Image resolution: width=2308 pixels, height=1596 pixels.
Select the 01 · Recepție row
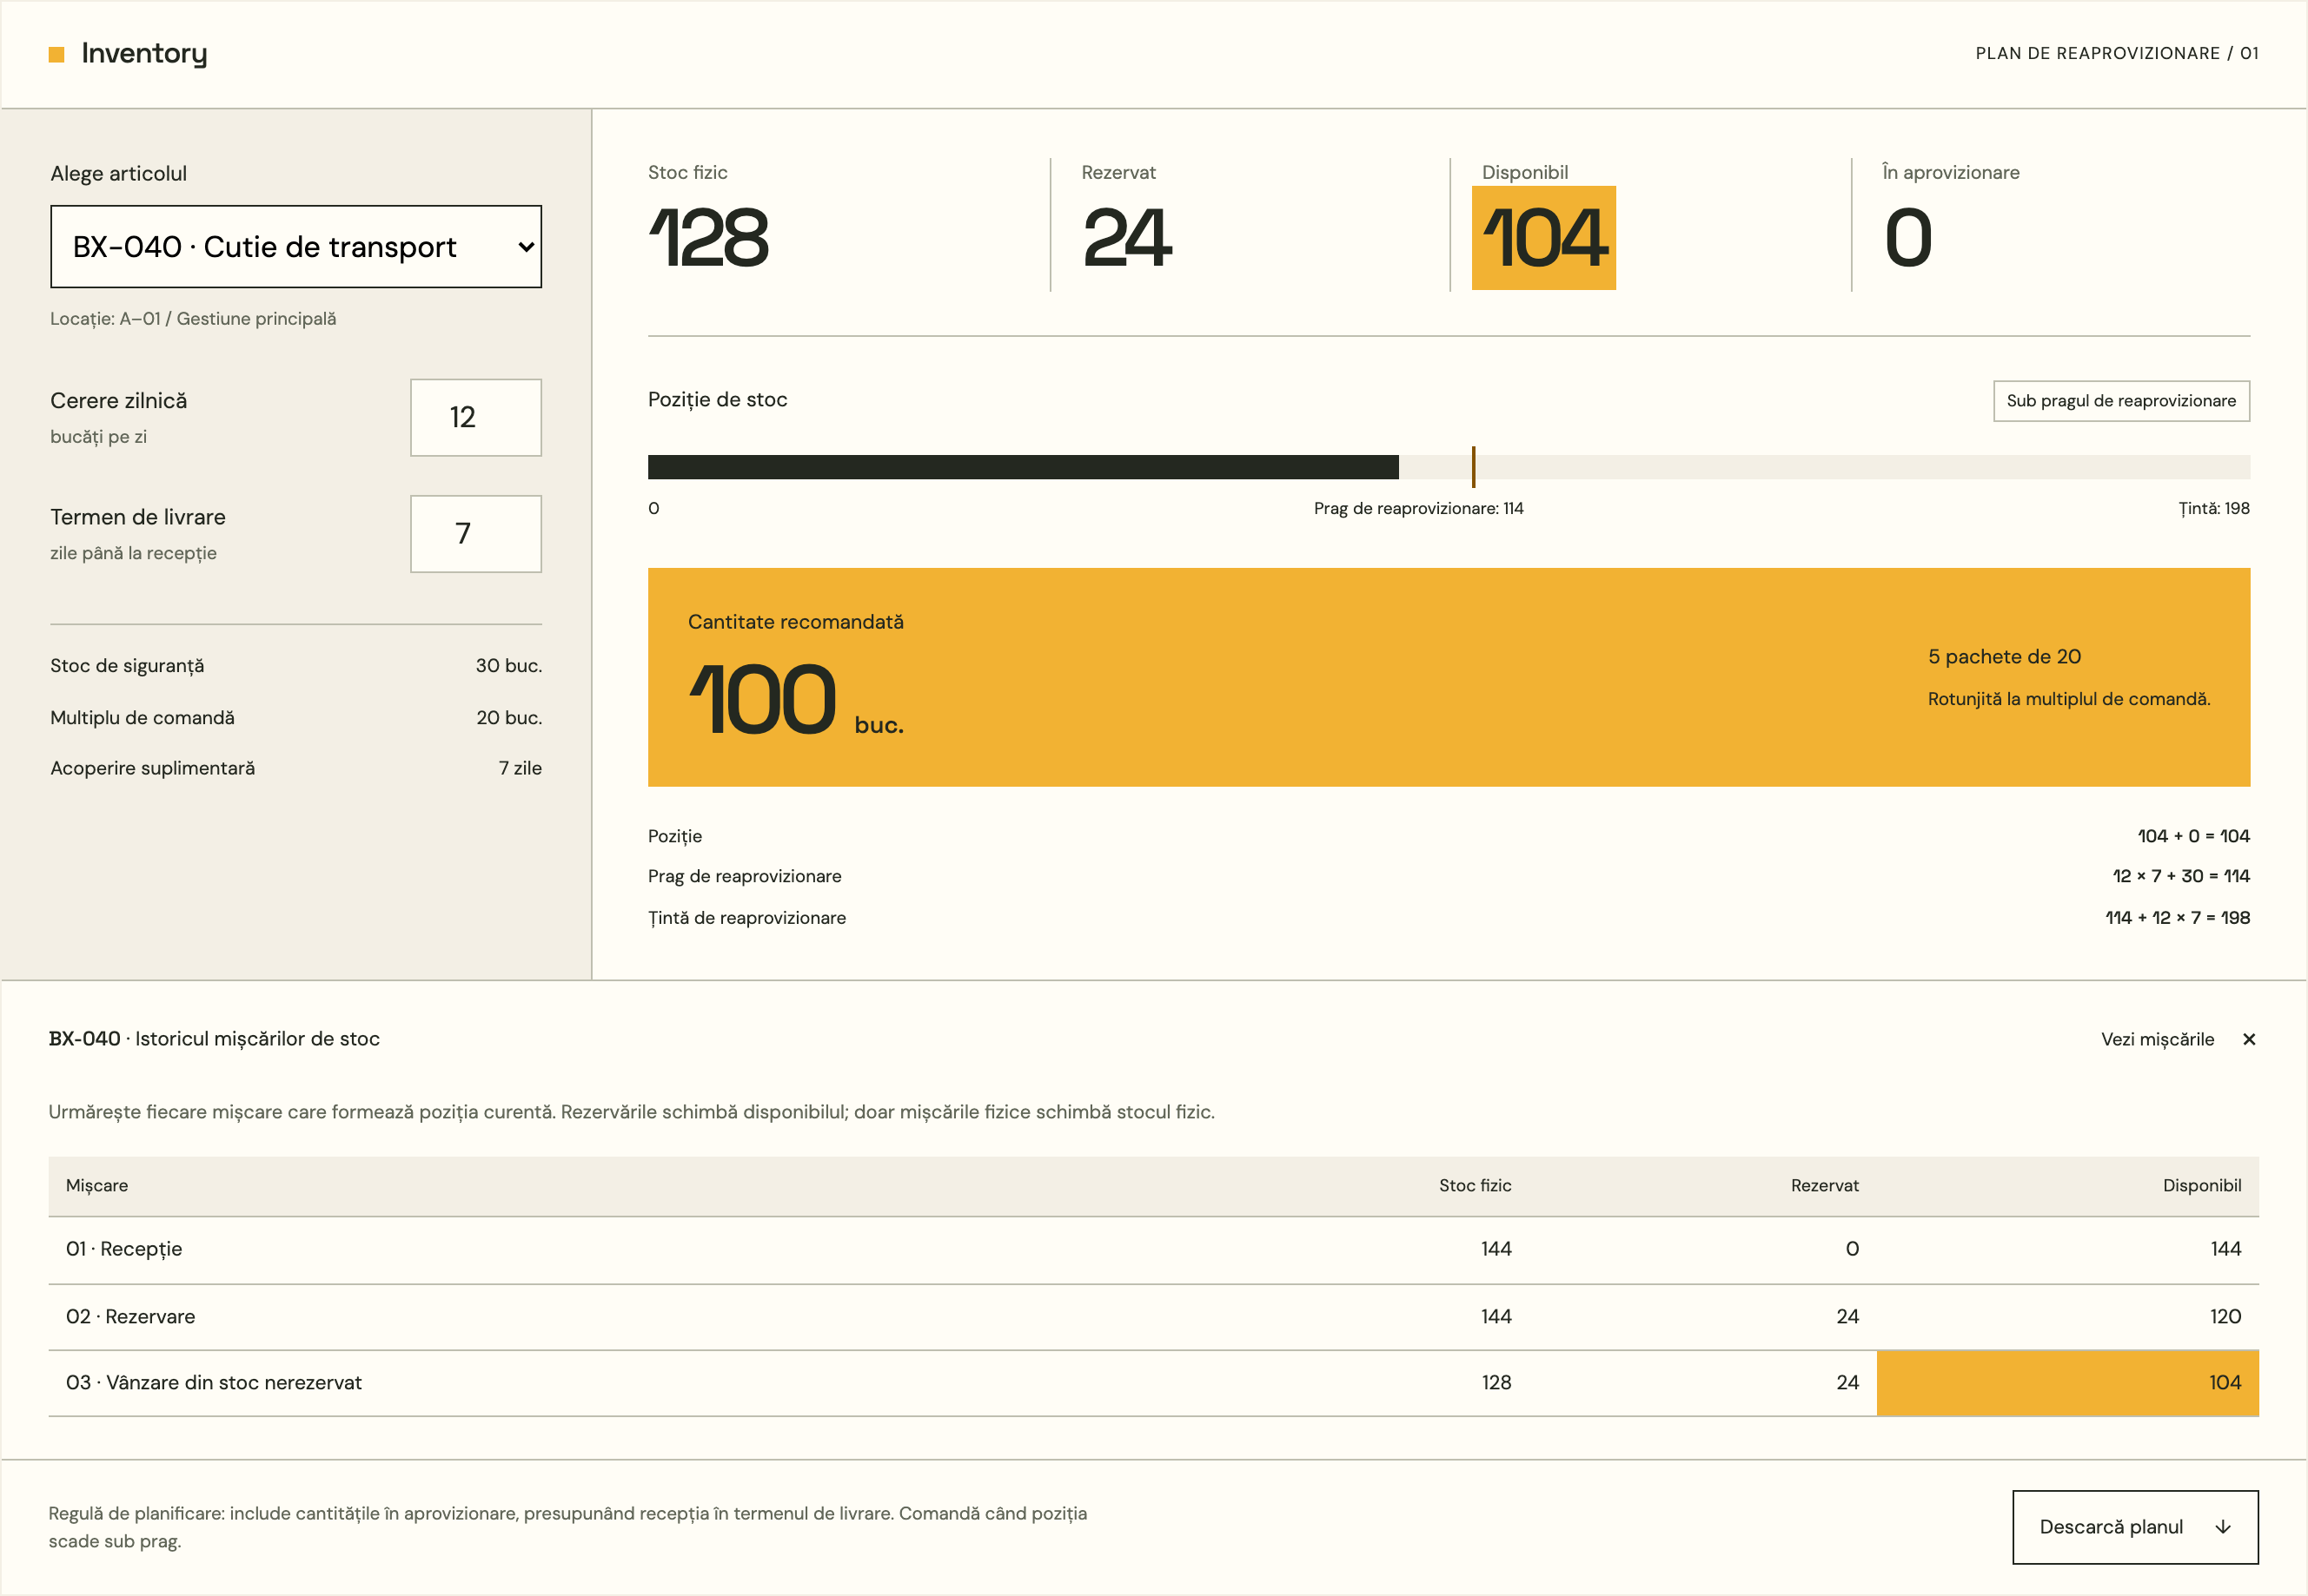click(x=1153, y=1249)
